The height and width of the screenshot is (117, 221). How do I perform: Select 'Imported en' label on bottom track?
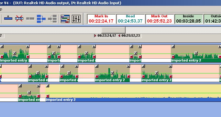[29, 100]
